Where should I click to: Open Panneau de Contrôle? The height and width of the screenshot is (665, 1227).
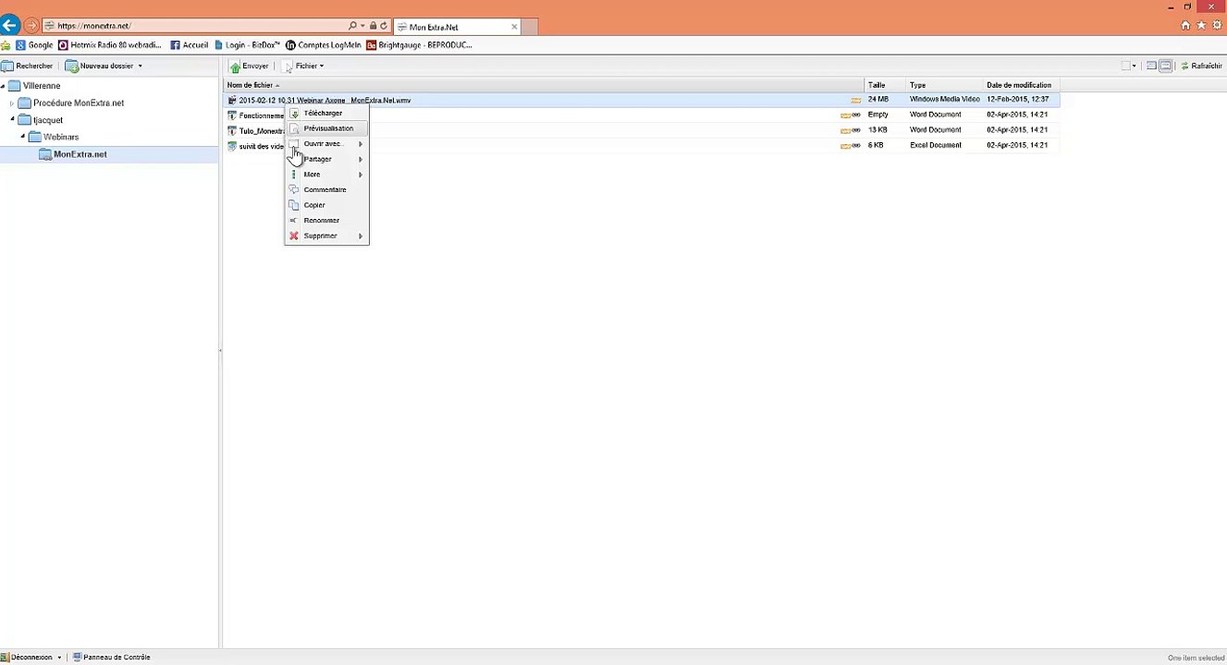(111, 658)
